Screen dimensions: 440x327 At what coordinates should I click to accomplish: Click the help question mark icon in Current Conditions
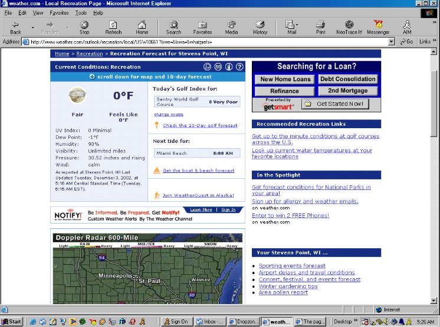239,67
